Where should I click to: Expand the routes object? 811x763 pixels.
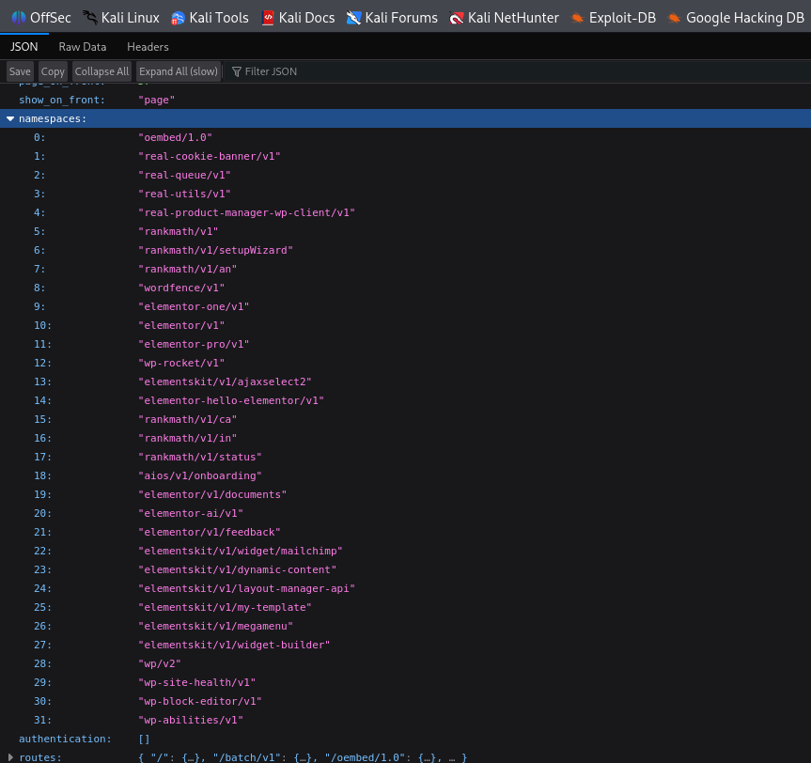10,757
